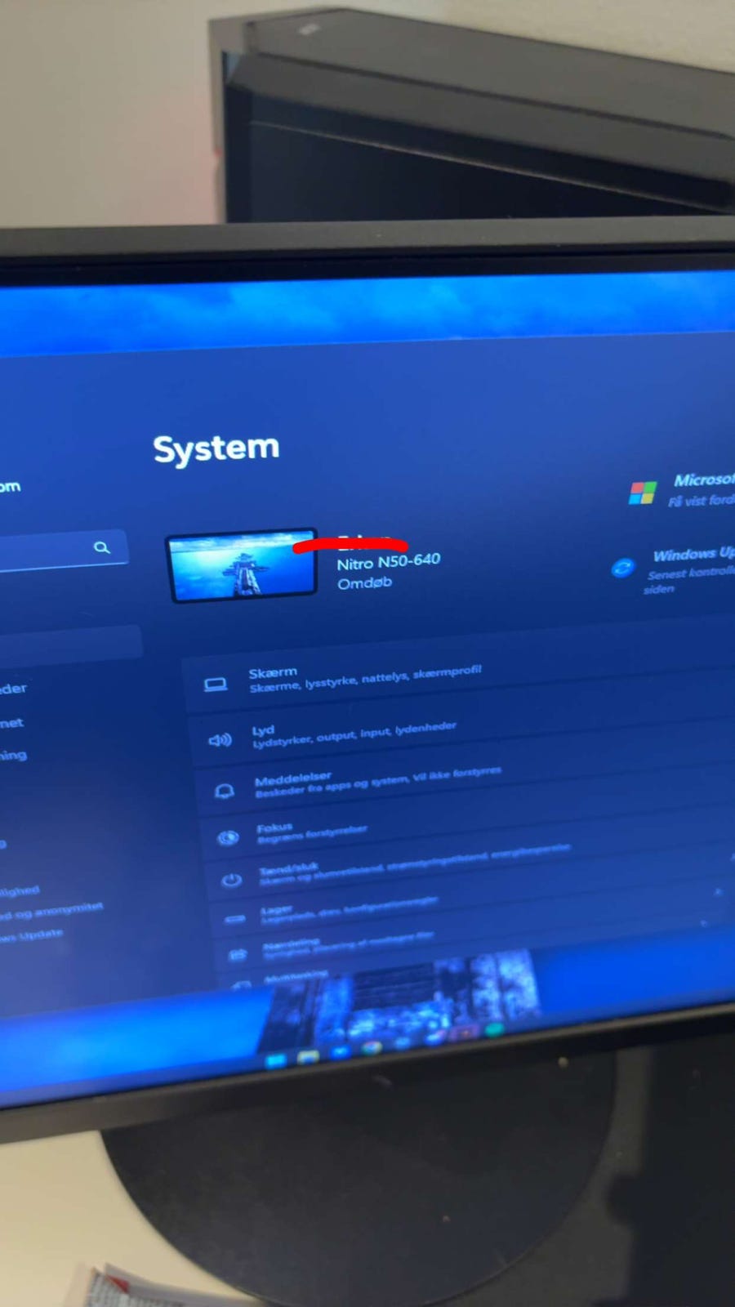Open sidebar item ending in 'der'
This screenshot has width=735, height=1307.
point(13,689)
